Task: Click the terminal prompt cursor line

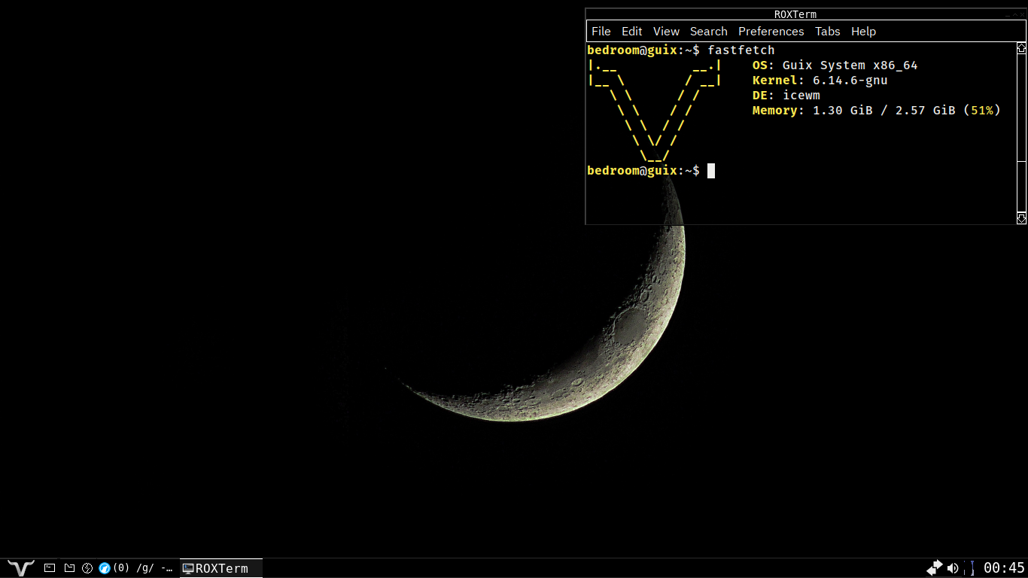Action: click(x=710, y=171)
